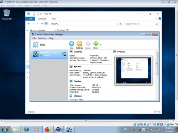The width and height of the screenshot is (178, 133).
Task: Open Computer ribbon tab in This PC
Action: click(42, 19)
